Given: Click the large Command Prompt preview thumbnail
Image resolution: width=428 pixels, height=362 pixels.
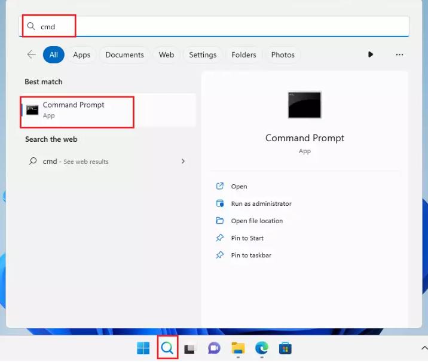Looking at the screenshot, I should pos(305,105).
